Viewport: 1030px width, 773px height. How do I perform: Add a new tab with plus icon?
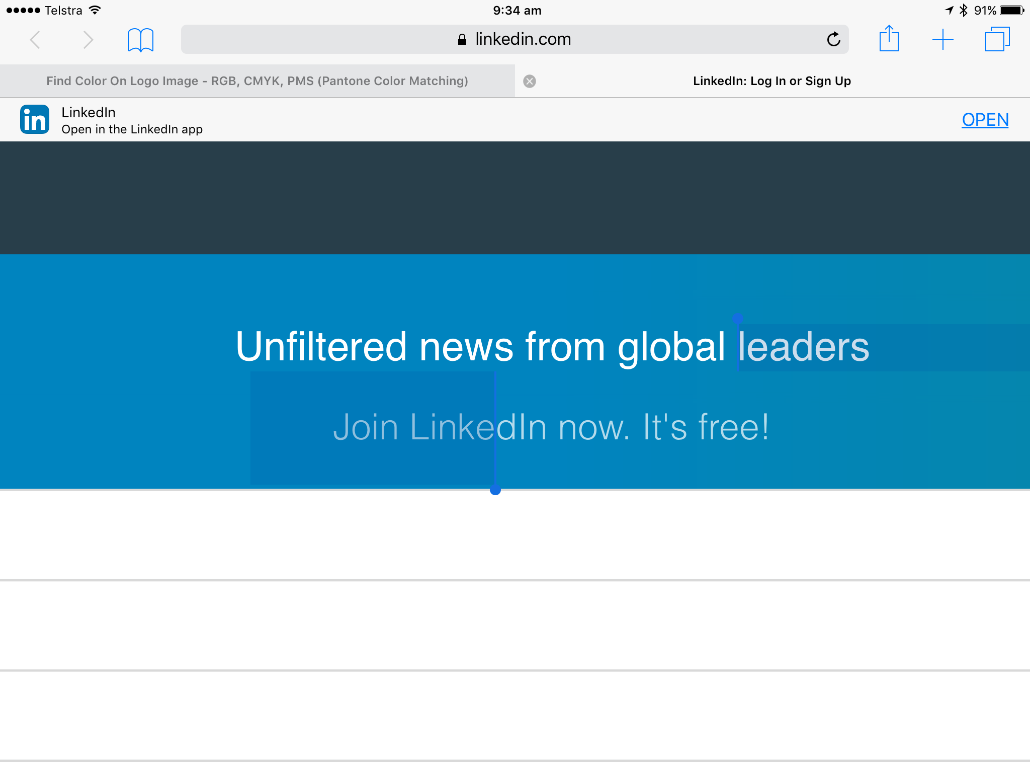click(942, 39)
